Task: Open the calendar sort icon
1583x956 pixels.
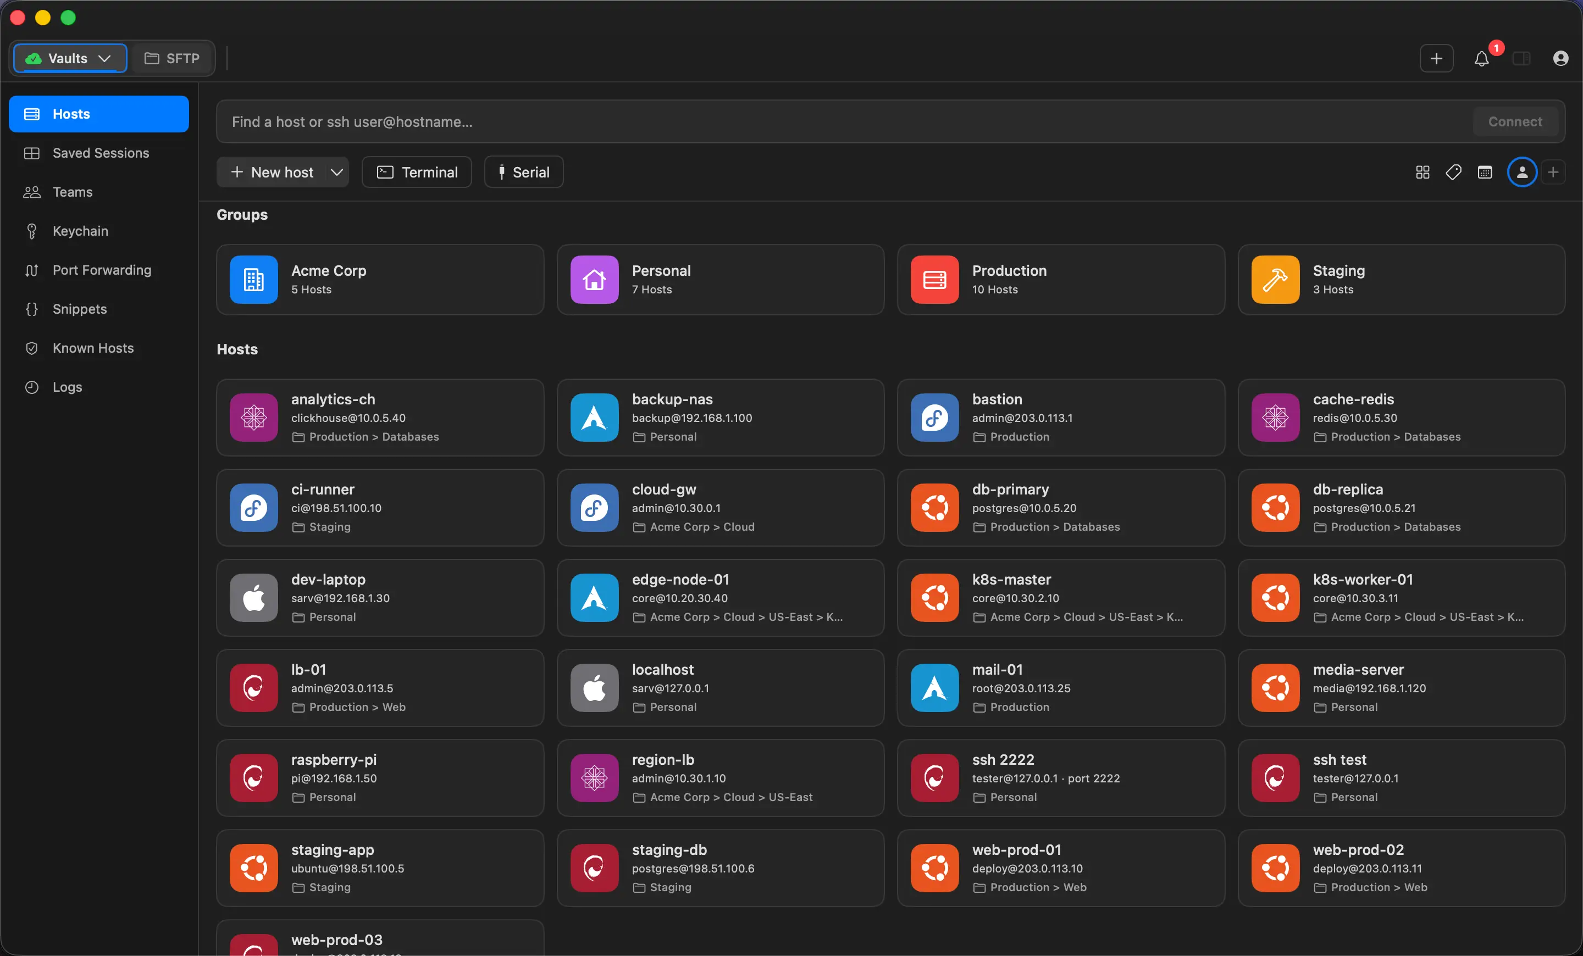Action: (x=1484, y=172)
